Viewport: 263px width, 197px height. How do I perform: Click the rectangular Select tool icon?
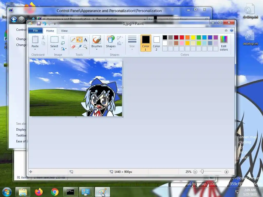click(54, 40)
